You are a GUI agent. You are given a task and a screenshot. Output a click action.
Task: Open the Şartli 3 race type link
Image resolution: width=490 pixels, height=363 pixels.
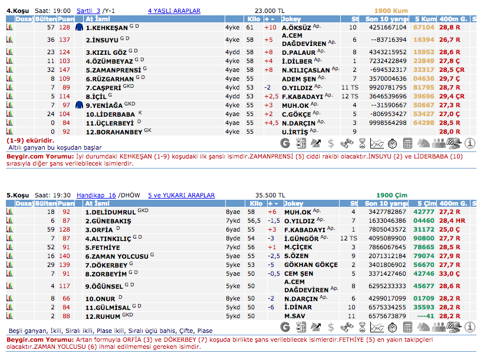(88, 11)
